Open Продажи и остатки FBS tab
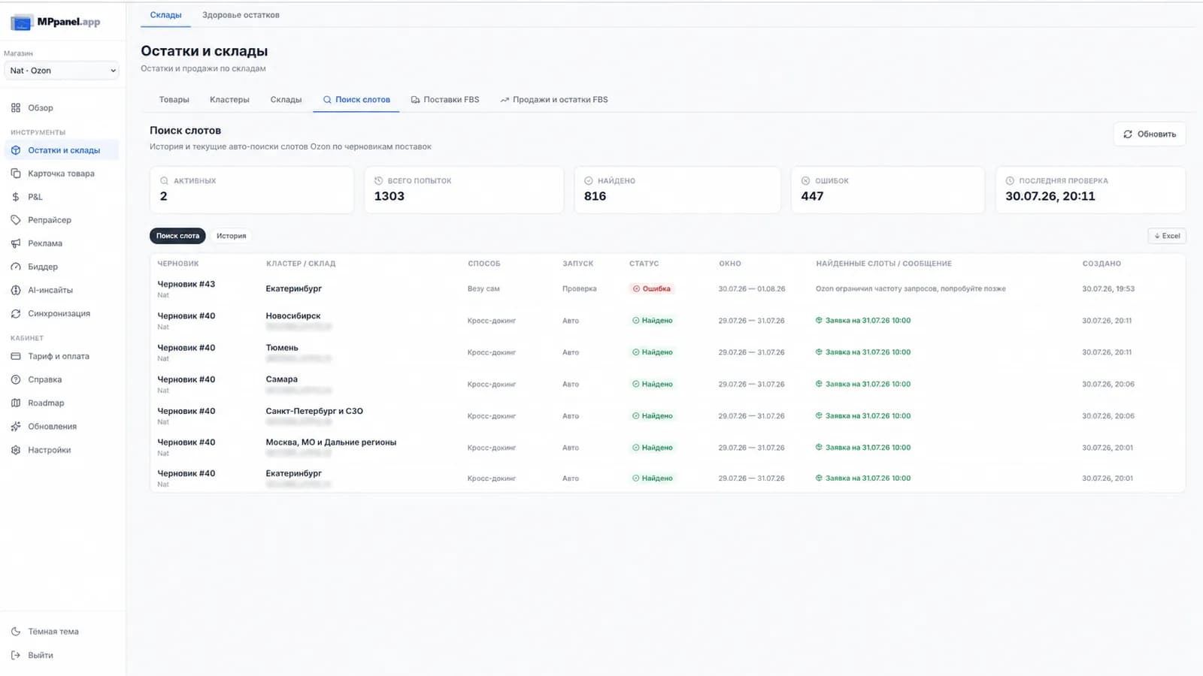 click(x=554, y=99)
